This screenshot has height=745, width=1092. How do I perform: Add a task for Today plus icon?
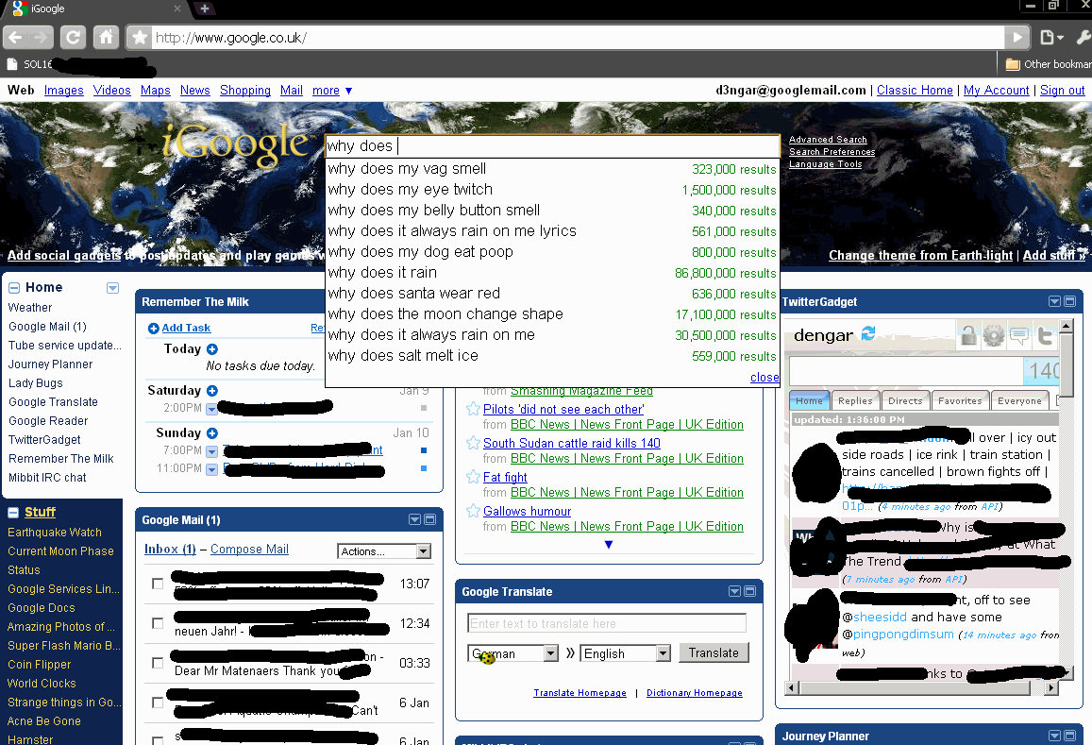click(212, 349)
